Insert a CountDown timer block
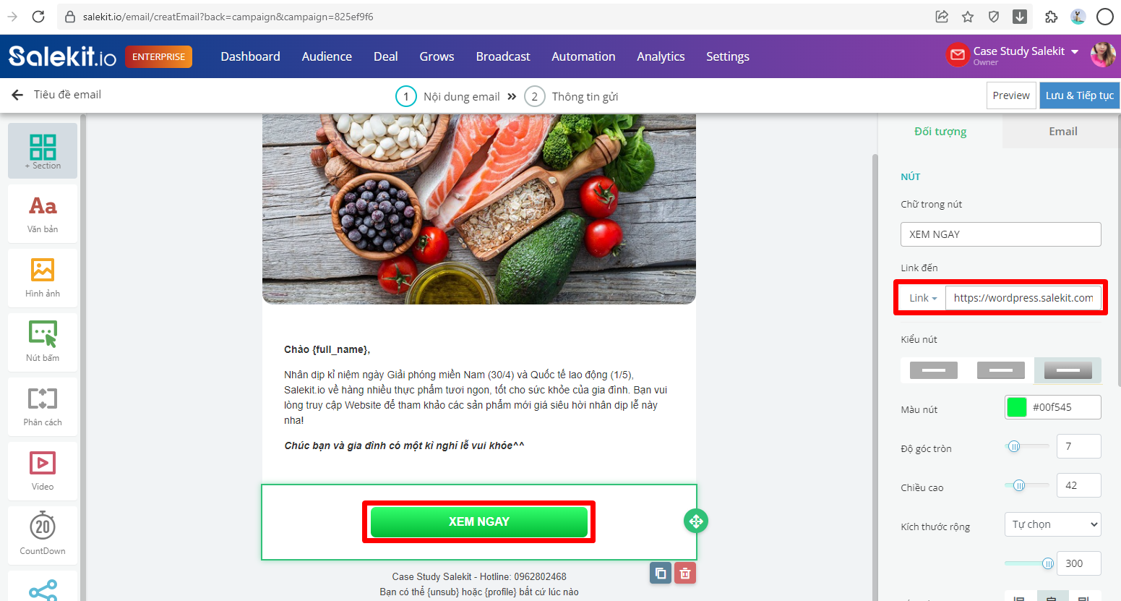Screen dimensions: 1121x601 [x=43, y=535]
